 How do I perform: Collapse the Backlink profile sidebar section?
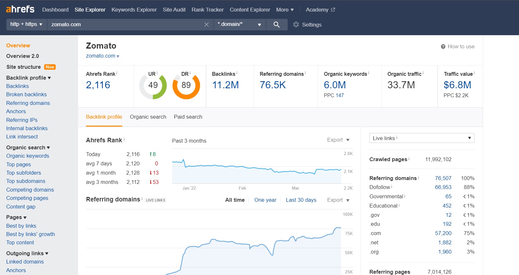click(x=28, y=78)
